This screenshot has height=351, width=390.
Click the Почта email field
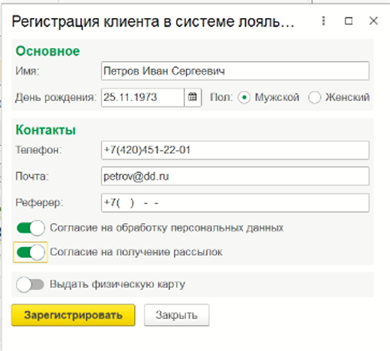[235, 177]
